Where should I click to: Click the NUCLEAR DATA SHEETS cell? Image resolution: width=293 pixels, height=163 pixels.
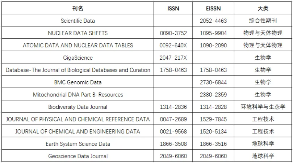point(78,33)
